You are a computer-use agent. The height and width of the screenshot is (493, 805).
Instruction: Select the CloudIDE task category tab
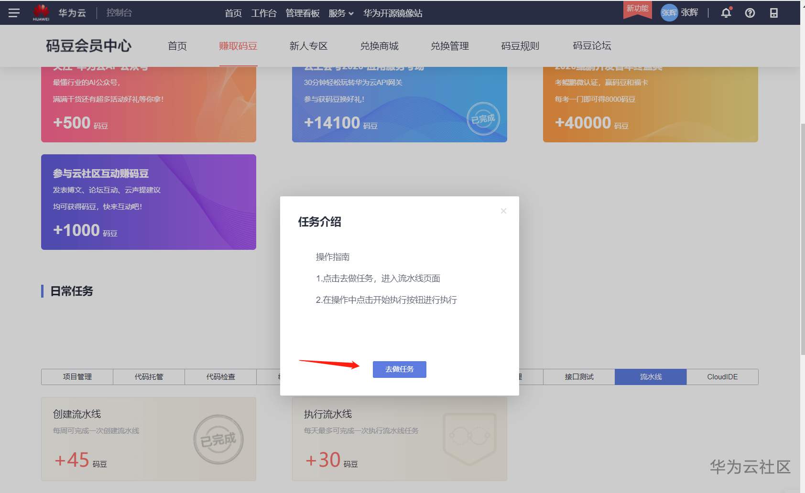coord(722,377)
